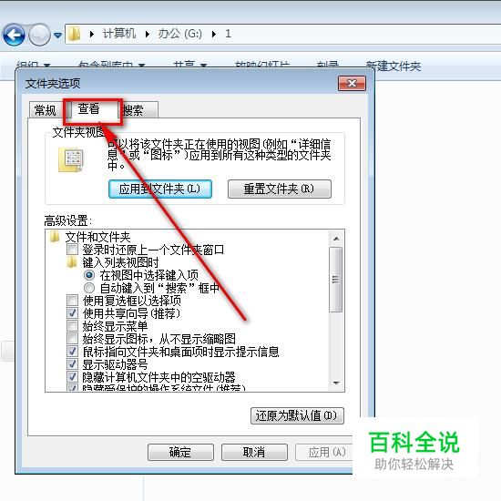Switch to the 常规 tab
This screenshot has height=501, width=501.
(45, 110)
